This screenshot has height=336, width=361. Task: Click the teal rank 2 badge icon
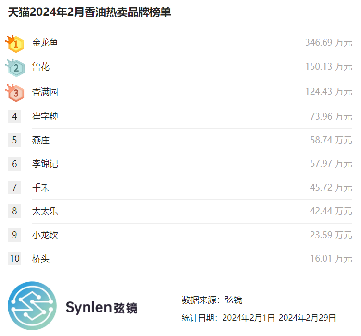tap(15, 68)
